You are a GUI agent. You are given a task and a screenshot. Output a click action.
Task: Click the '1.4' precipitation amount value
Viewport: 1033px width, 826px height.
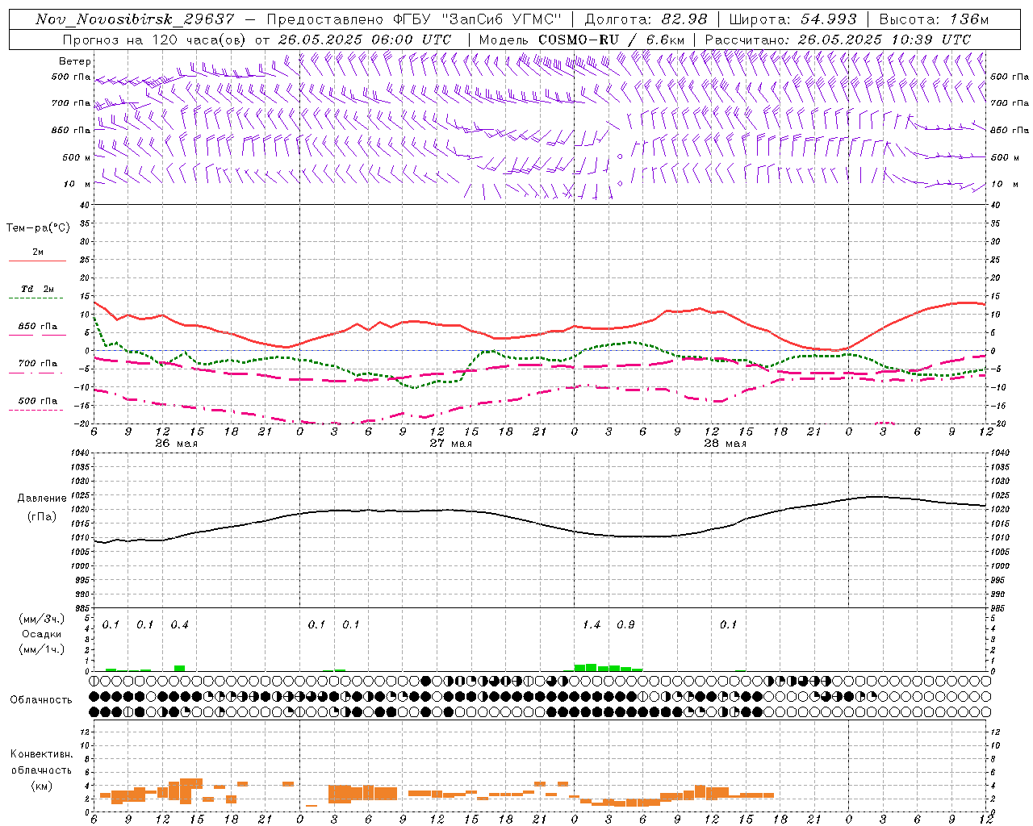[592, 625]
